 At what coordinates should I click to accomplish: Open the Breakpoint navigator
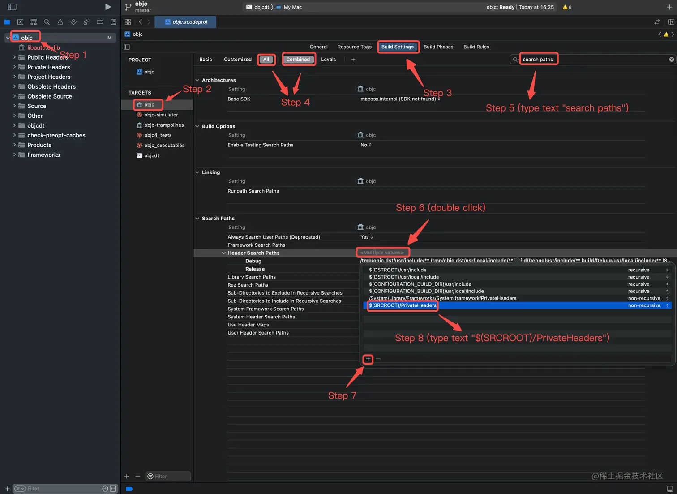tap(100, 22)
